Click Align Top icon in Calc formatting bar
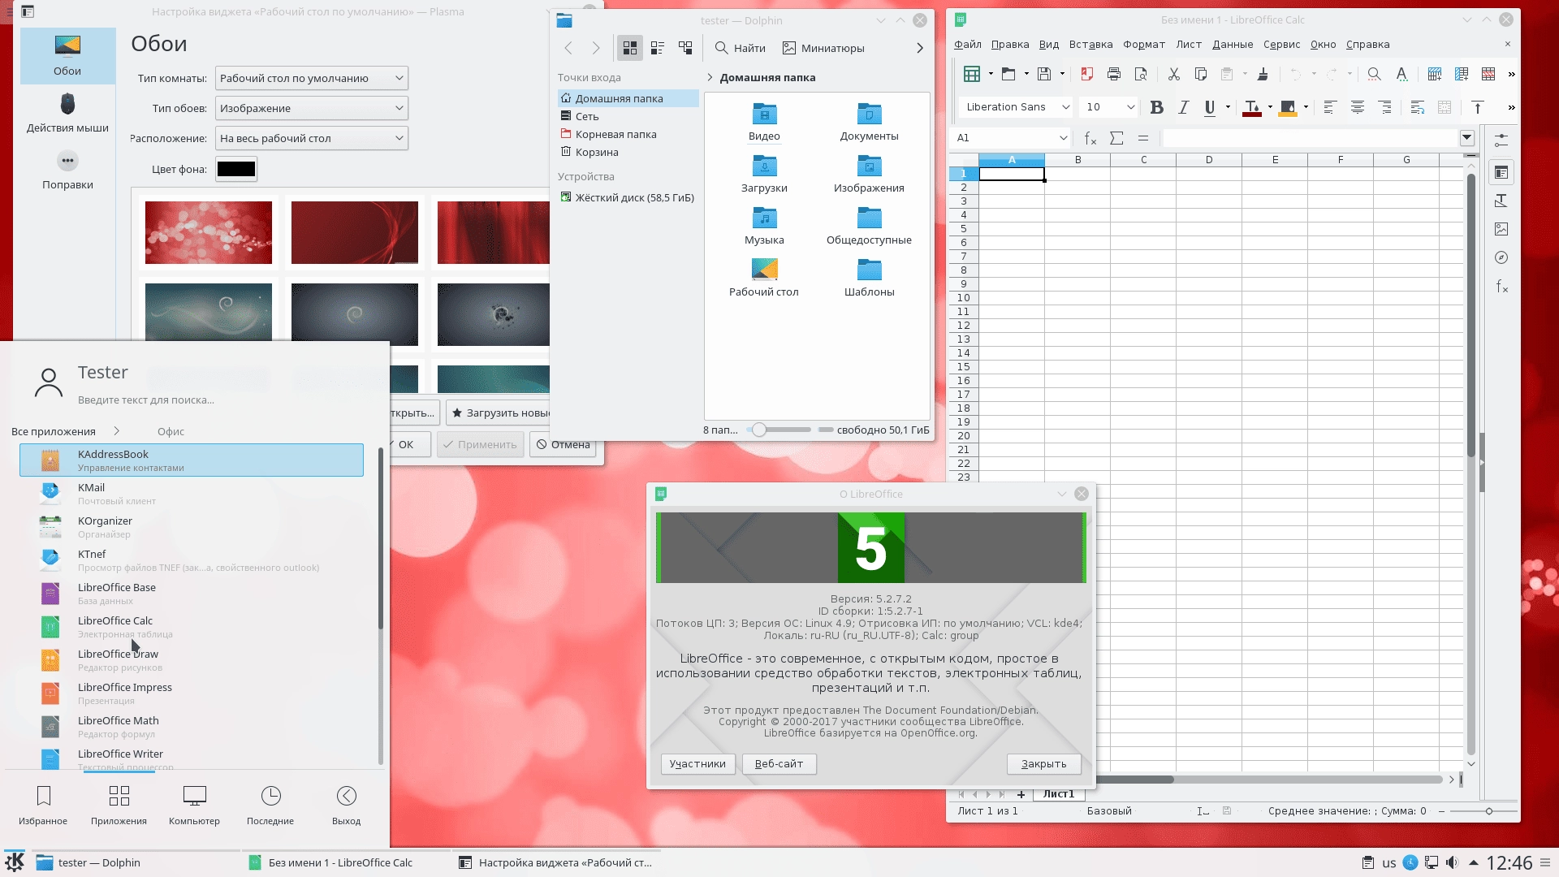1559x877 pixels. click(1478, 107)
